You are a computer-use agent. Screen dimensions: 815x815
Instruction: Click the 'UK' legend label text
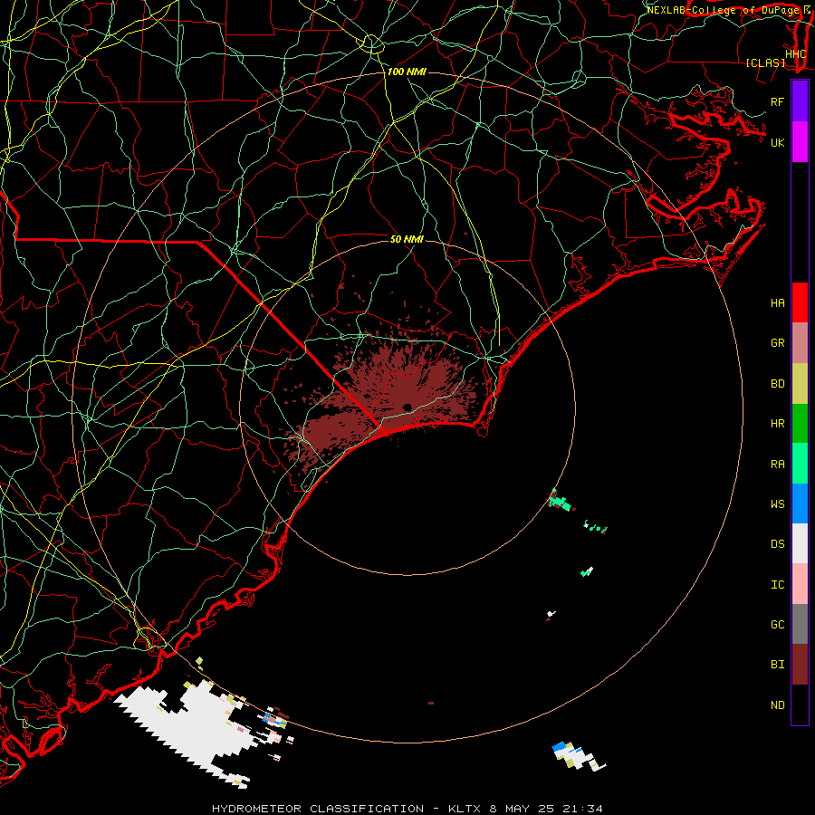(778, 142)
